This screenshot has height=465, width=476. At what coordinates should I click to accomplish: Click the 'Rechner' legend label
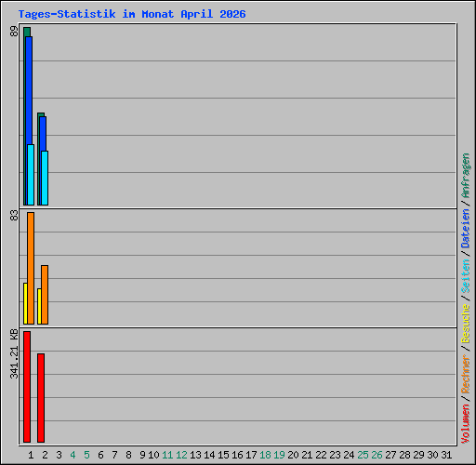point(466,375)
